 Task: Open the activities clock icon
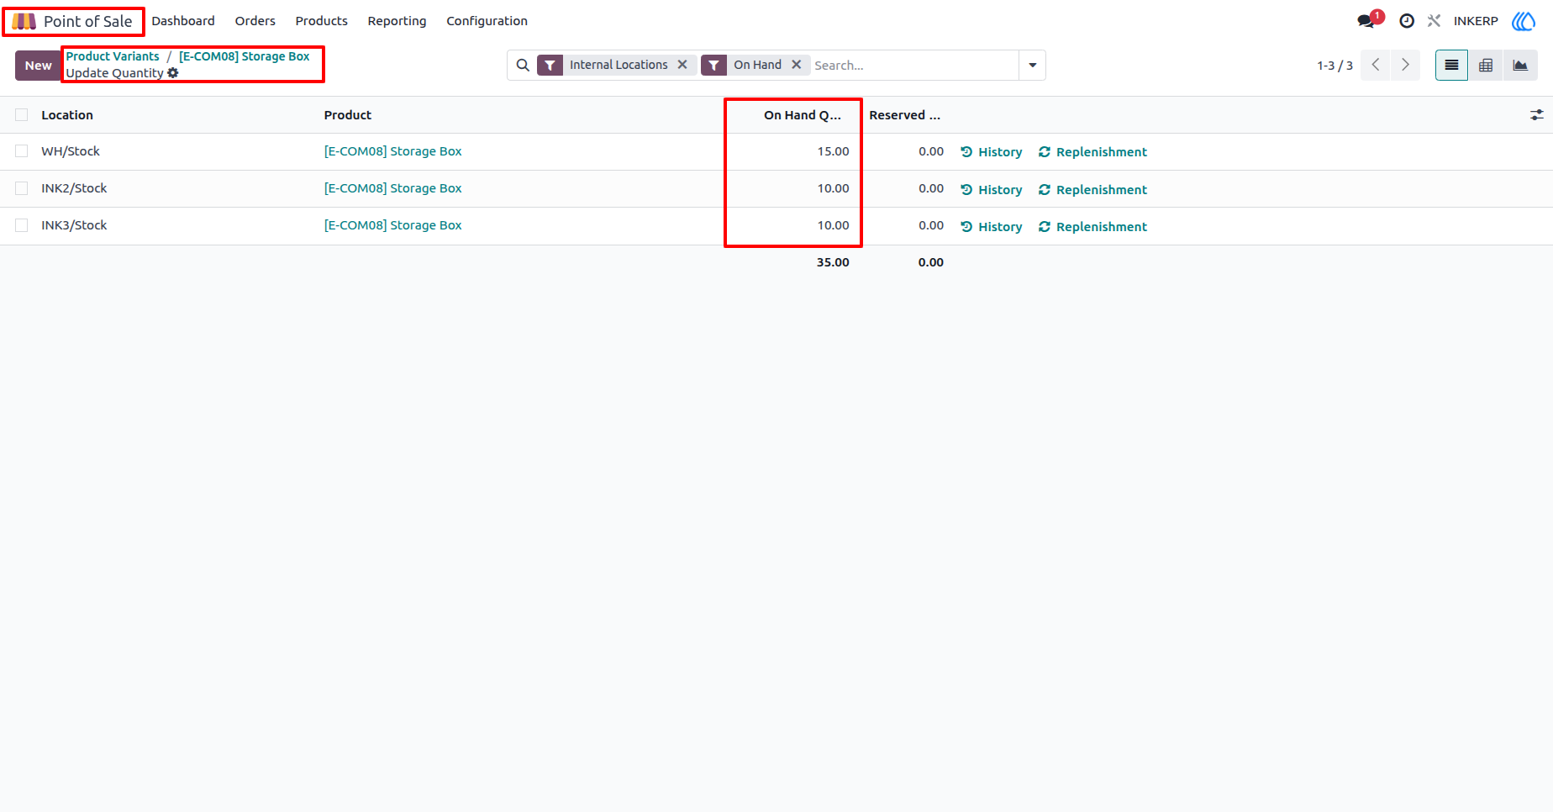pyautogui.click(x=1406, y=21)
